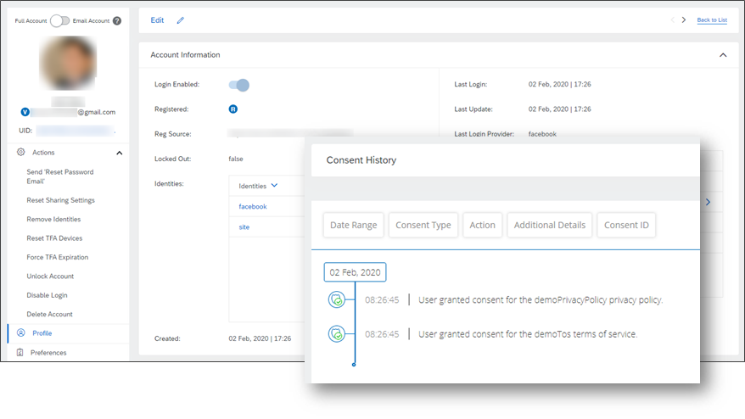This screenshot has width=745, height=419.
Task: Click the Last Update date value
Action: pos(560,109)
